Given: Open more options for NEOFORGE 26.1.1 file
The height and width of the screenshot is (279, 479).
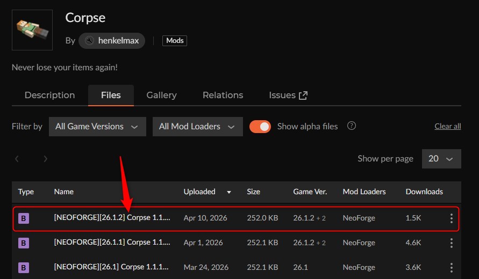Looking at the screenshot, I should [451, 243].
